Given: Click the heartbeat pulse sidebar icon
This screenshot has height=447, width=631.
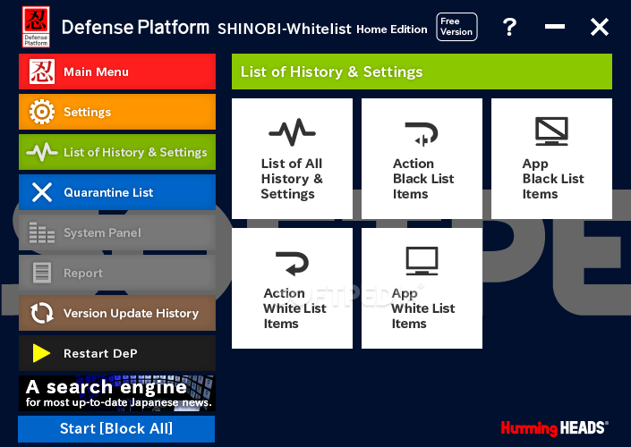Looking at the screenshot, I should click(42, 152).
